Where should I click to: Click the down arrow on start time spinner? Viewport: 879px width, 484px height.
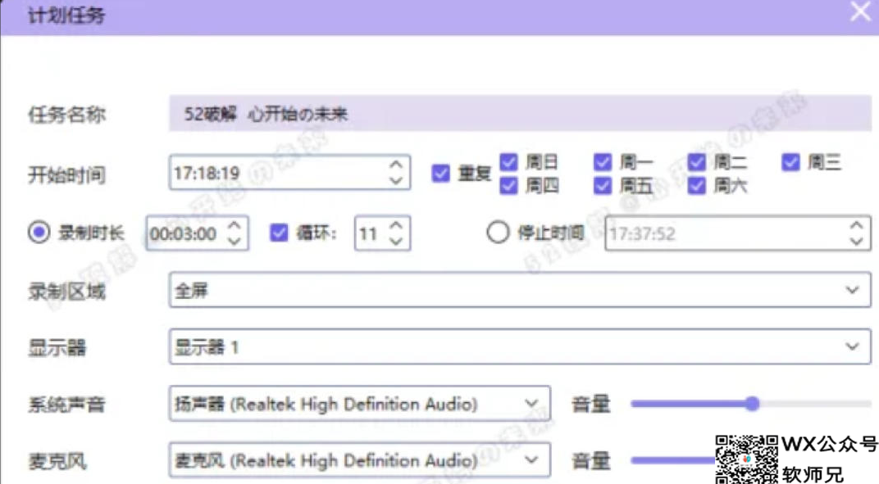[396, 180]
